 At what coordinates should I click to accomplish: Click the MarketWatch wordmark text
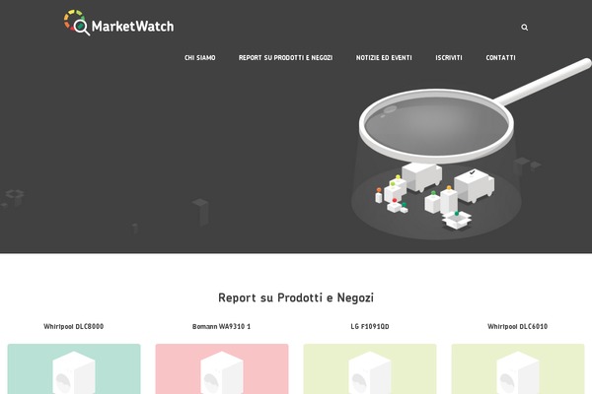click(132, 26)
